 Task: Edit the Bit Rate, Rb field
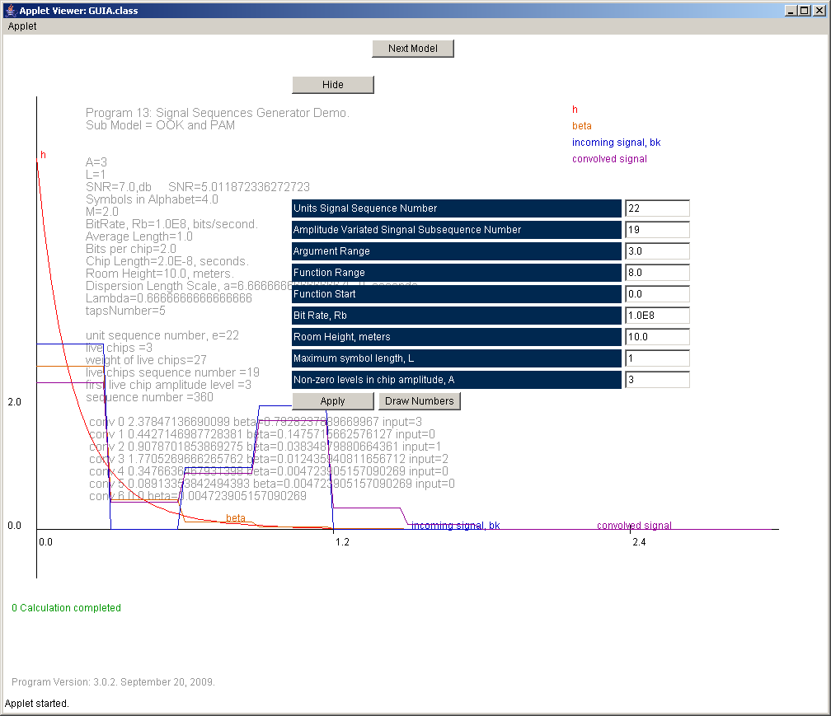pyautogui.click(x=656, y=316)
